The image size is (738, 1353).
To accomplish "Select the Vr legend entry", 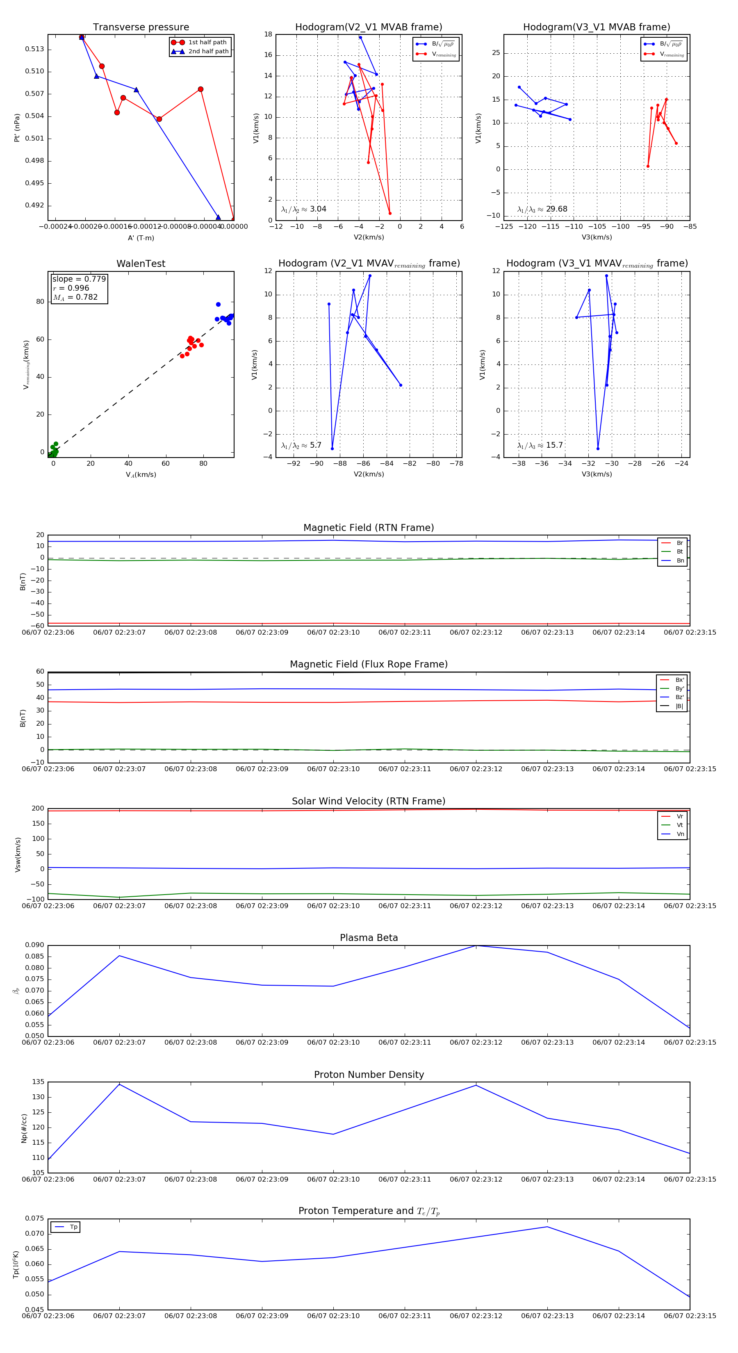I will click(672, 817).
